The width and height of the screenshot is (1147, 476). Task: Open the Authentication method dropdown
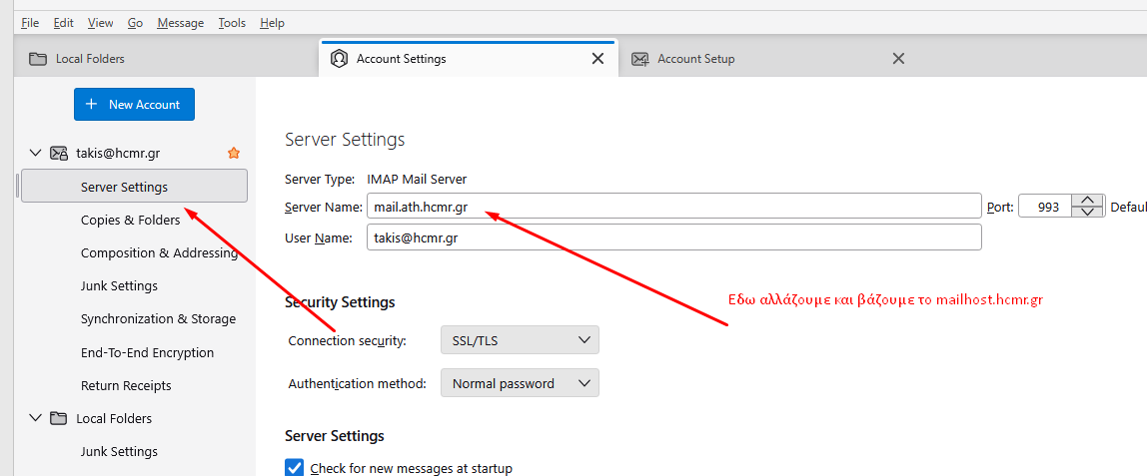coord(521,383)
